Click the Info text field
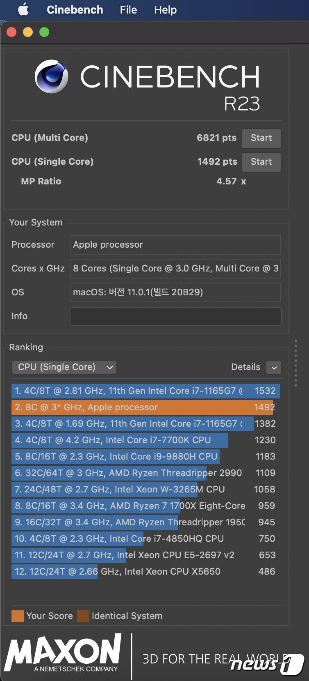309x681 pixels. 175,317
